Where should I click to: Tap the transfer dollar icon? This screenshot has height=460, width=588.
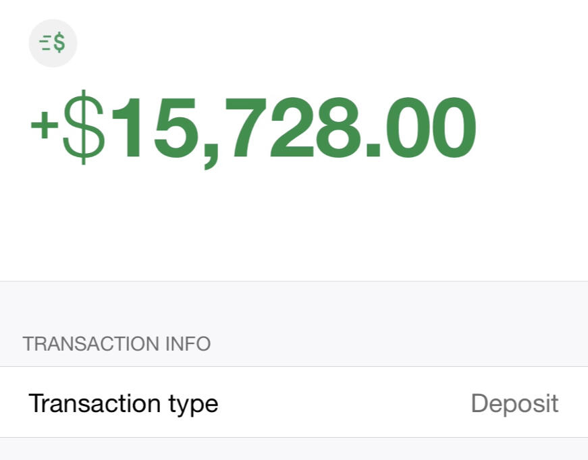pyautogui.click(x=53, y=43)
